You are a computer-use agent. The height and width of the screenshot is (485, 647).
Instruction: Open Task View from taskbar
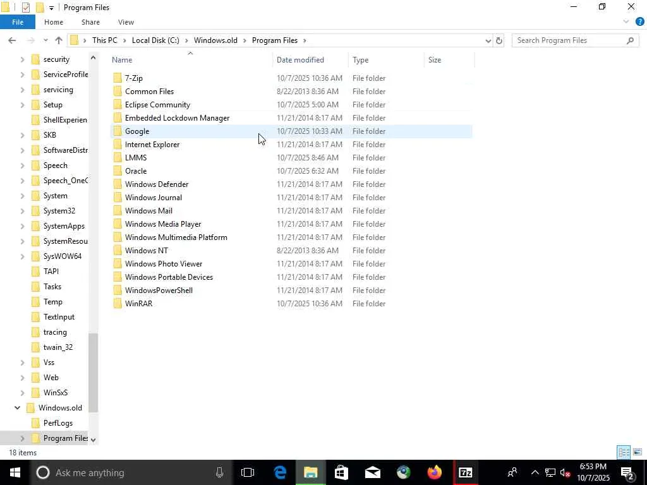pos(248,472)
